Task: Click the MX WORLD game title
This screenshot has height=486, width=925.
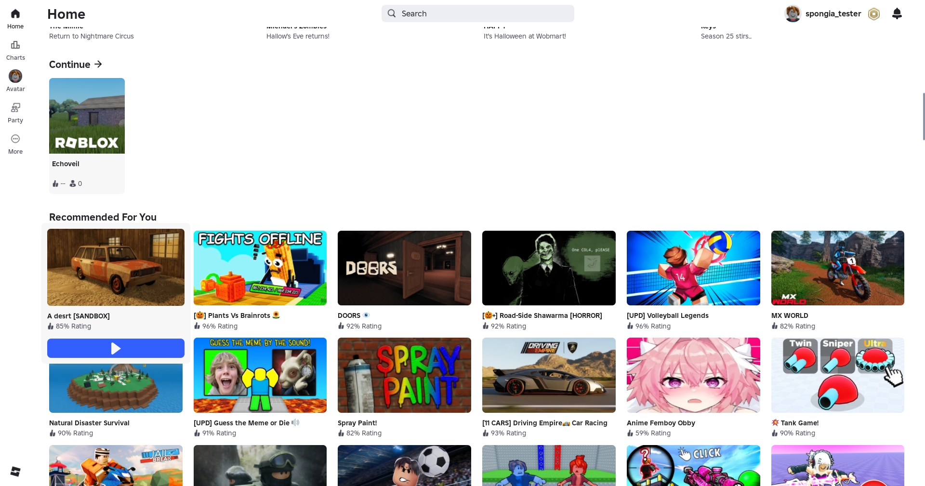Action: click(790, 315)
